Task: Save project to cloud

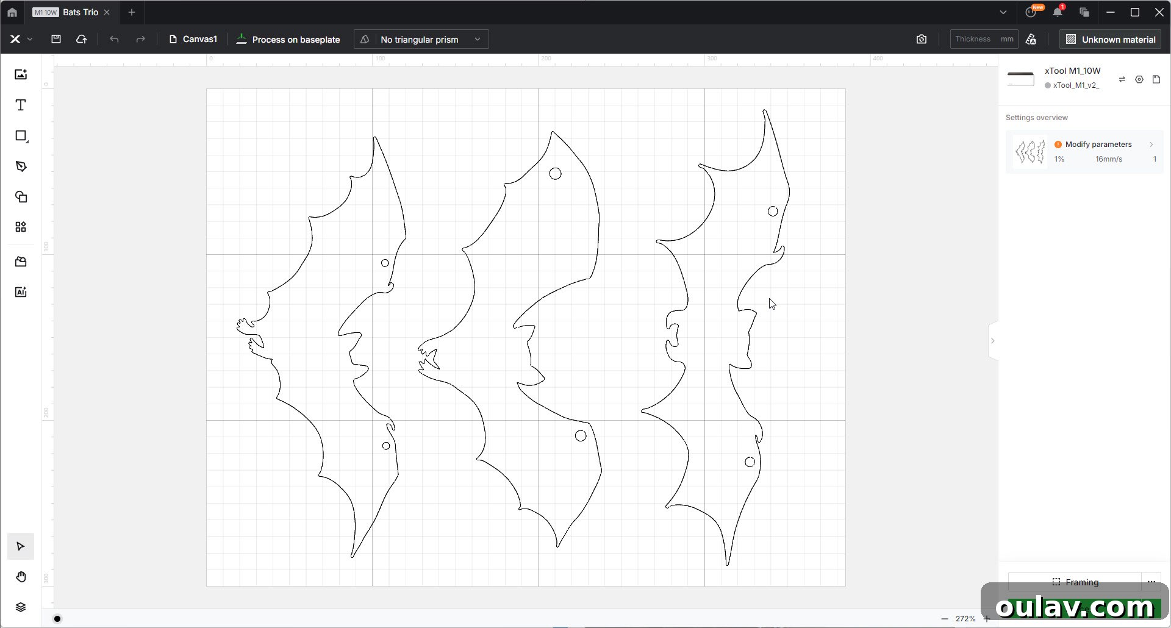Action: 81,39
